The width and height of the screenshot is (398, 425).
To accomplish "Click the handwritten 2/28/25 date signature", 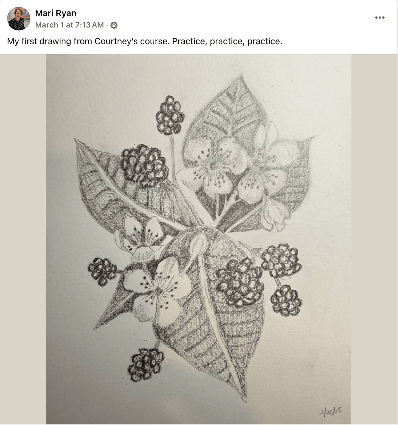I will pos(331,411).
